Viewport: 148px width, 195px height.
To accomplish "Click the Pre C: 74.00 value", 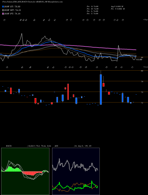I will 93,14.
